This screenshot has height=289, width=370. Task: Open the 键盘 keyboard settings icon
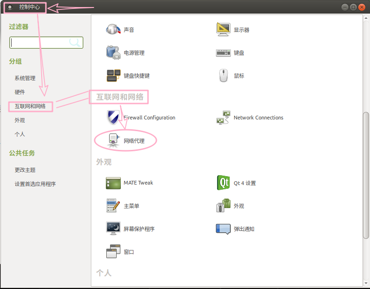coord(223,52)
